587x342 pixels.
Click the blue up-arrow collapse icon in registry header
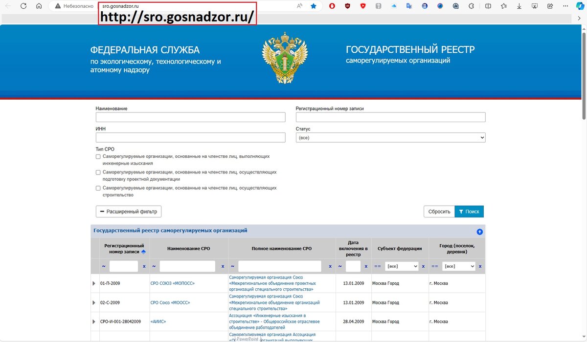click(480, 232)
